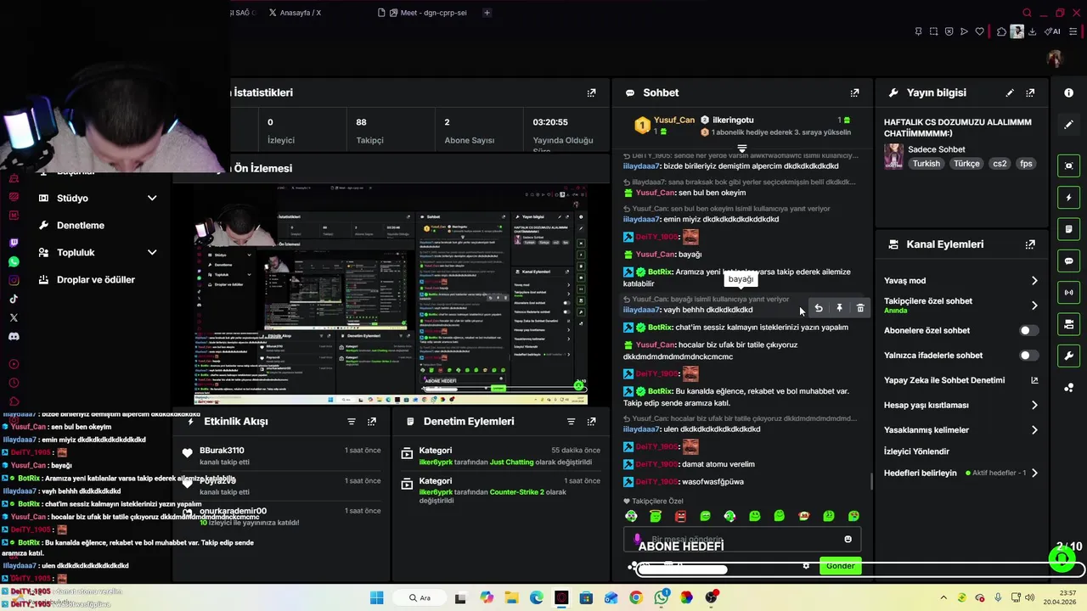Open Windows Start menu
This screenshot has width=1087, height=611.
[x=376, y=597]
